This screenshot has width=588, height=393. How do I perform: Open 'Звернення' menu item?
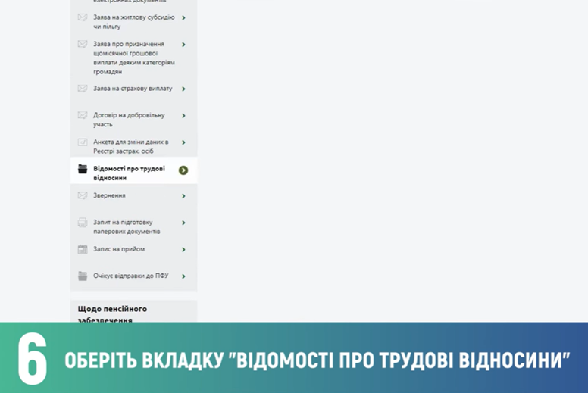pyautogui.click(x=109, y=195)
